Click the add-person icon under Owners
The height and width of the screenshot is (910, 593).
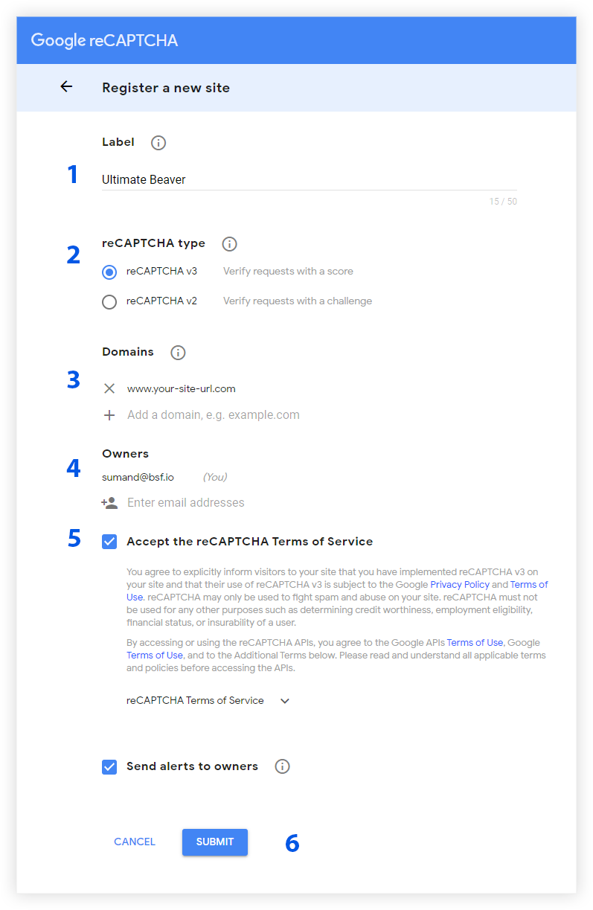(x=109, y=503)
